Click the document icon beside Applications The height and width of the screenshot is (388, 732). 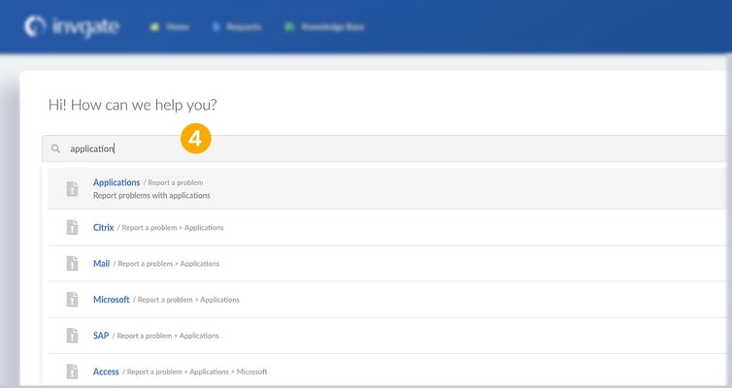pos(72,189)
